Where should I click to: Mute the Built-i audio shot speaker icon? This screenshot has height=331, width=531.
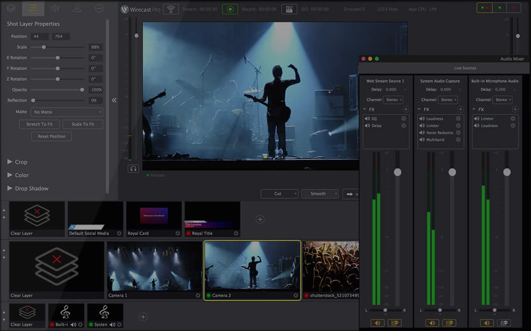73,324
